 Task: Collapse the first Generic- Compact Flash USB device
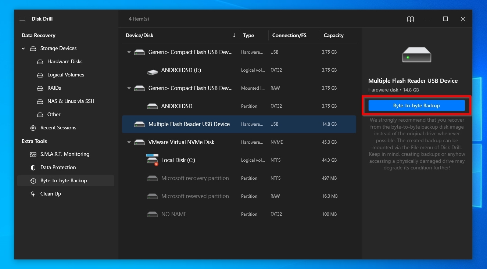129,52
